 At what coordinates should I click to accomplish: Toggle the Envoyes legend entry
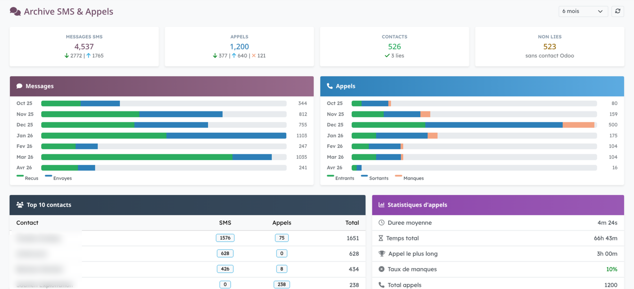coord(58,178)
